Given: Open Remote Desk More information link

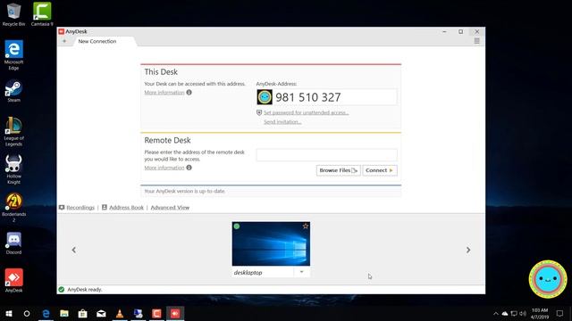Looking at the screenshot, I should (x=164, y=168).
